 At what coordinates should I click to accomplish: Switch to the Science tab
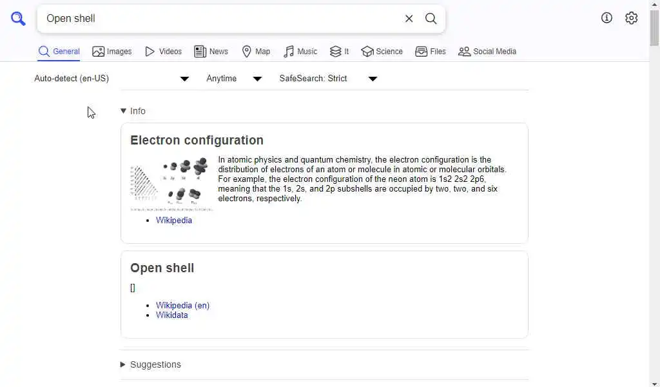point(382,52)
